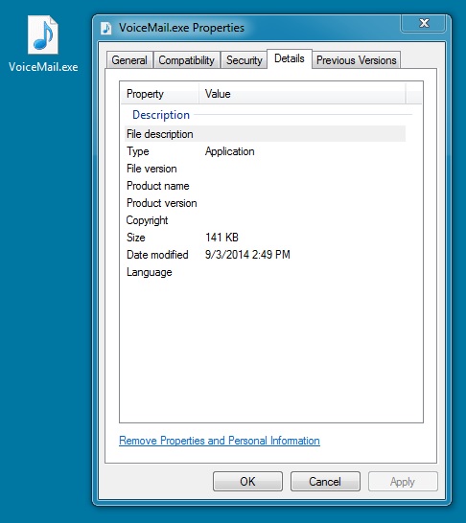Image resolution: width=466 pixels, height=523 pixels.
Task: Close the VoiceMail.exe Properties dialog
Action: (x=424, y=23)
